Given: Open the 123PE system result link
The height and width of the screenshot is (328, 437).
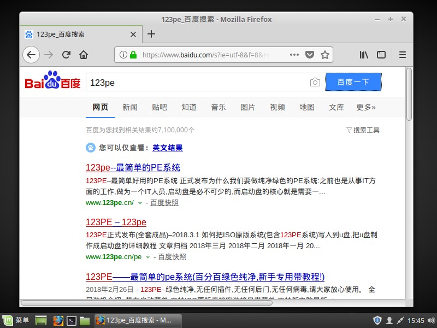Looking at the screenshot, I should (x=133, y=167).
